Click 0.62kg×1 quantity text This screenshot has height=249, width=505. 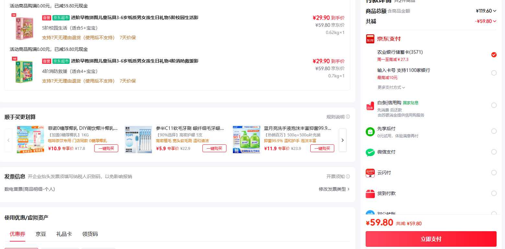(x=335, y=33)
